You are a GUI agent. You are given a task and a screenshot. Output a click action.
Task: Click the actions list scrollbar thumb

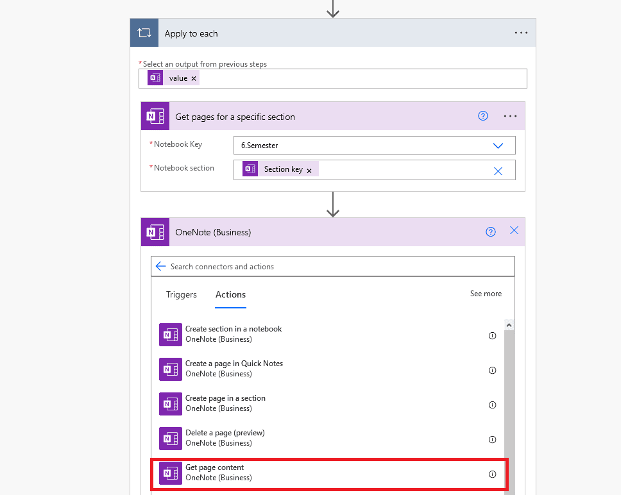(x=509, y=412)
